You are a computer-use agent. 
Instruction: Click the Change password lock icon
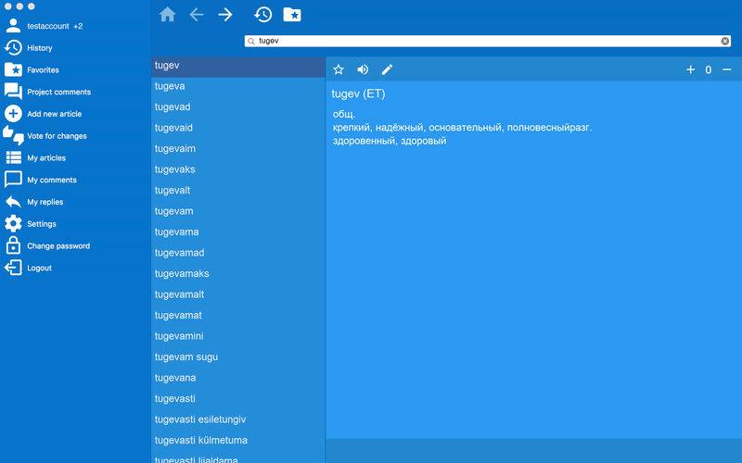[13, 245]
